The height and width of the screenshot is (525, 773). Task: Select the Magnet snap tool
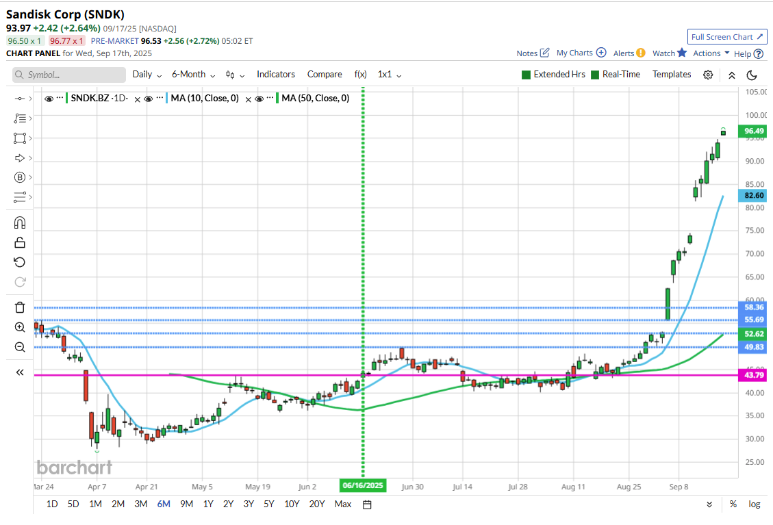click(20, 222)
